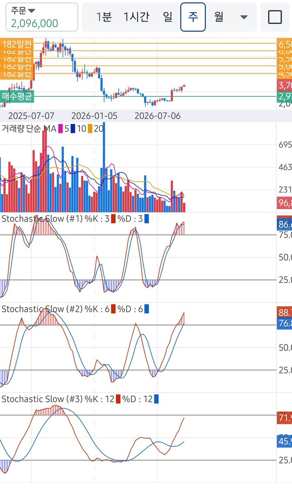Tap the 71.9 stochastic #3 %K tag

[285, 419]
